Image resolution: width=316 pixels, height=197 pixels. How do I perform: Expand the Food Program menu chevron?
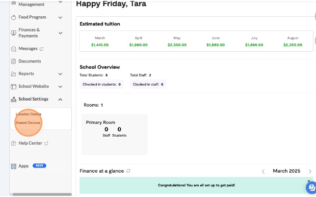[60, 17]
